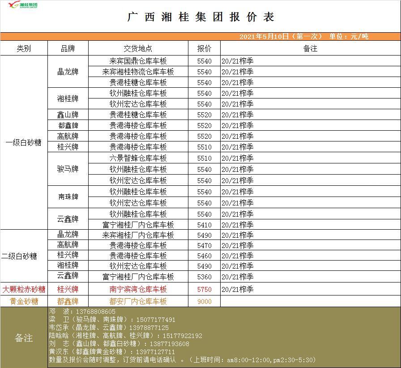
Task: Select the 黄金砂糖 category cell
Action: point(24,301)
